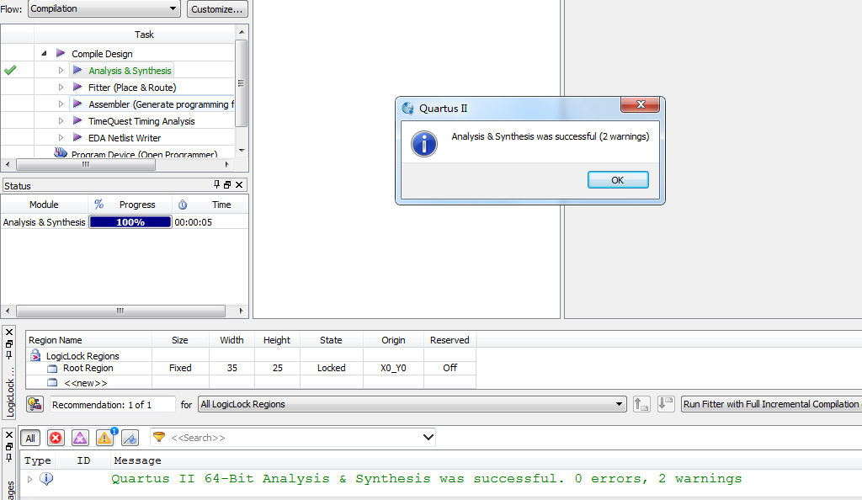Toggle the All messages filter
Image resolution: width=862 pixels, height=500 pixels.
pyautogui.click(x=30, y=438)
